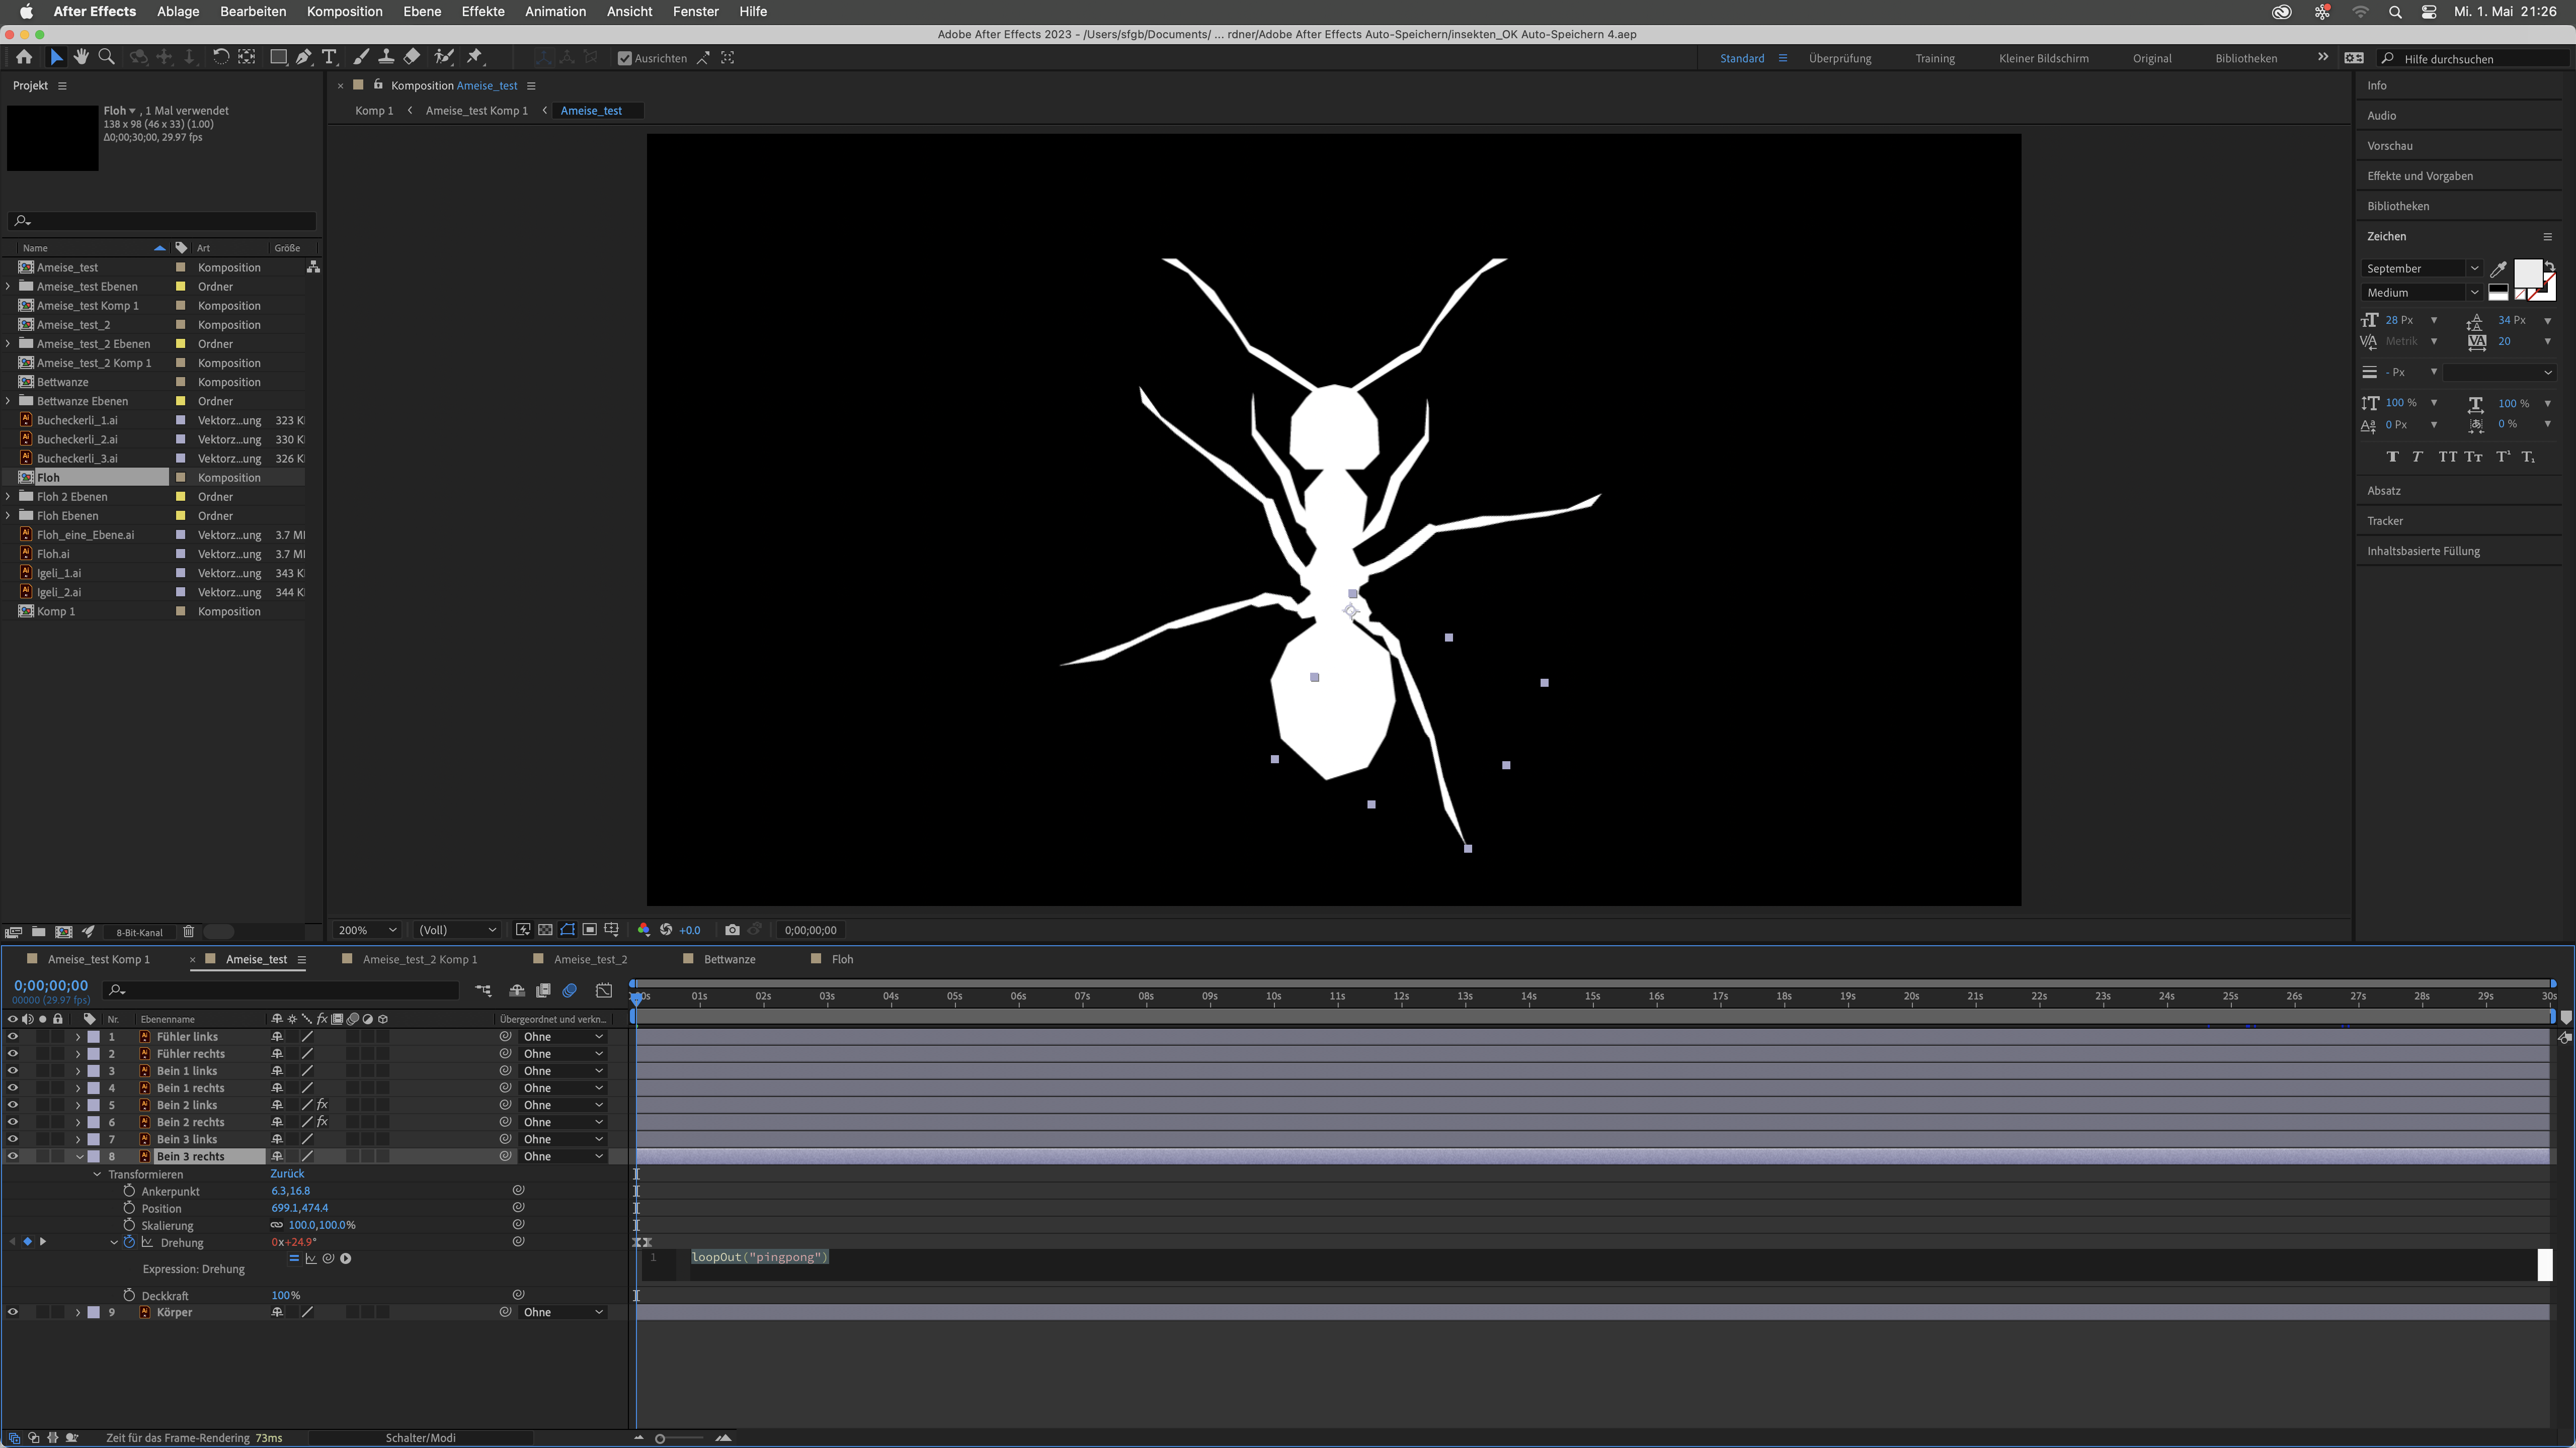Image resolution: width=2576 pixels, height=1448 pixels.
Task: Open the Effekte und Vorgaben panel
Action: 2420,176
